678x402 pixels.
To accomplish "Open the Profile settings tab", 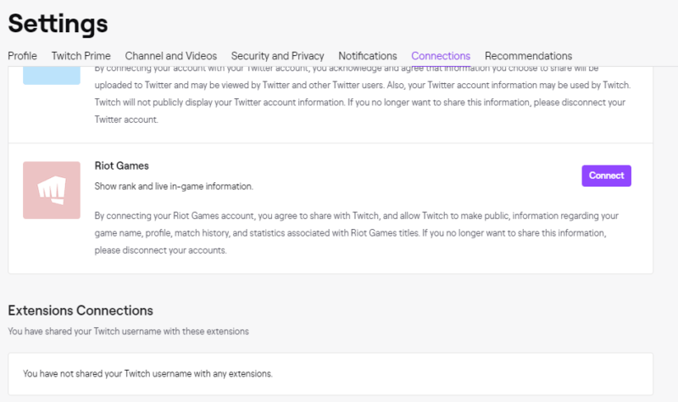I will coord(23,56).
